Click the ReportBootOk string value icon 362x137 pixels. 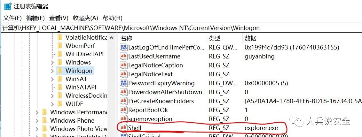tap(123, 110)
